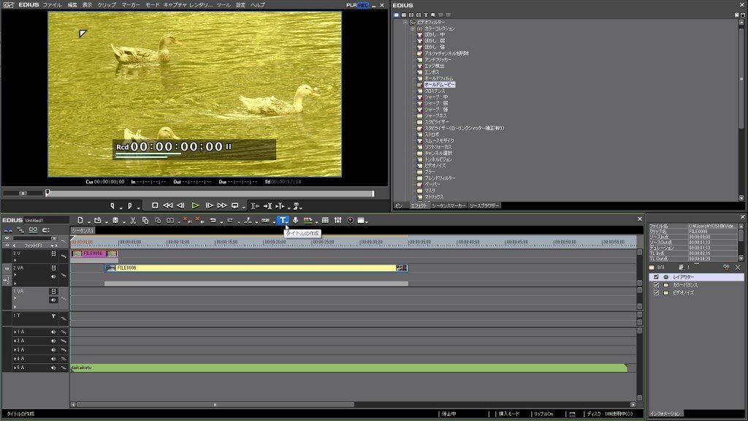The width and height of the screenshot is (748, 421).
Task: Expand the 3 A audio track triangle
Action: [x=15, y=350]
